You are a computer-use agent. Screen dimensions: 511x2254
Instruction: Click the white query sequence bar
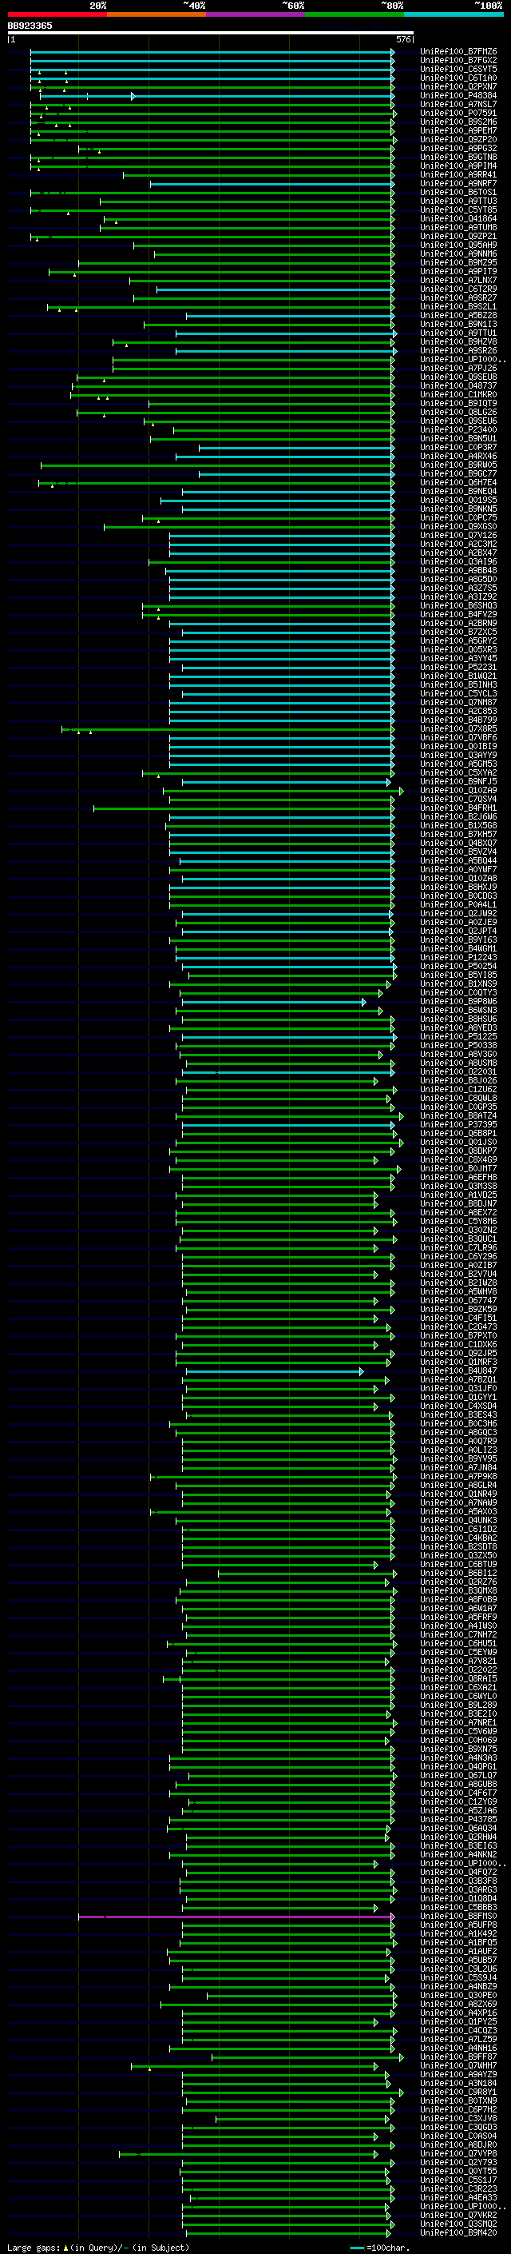click(x=211, y=32)
